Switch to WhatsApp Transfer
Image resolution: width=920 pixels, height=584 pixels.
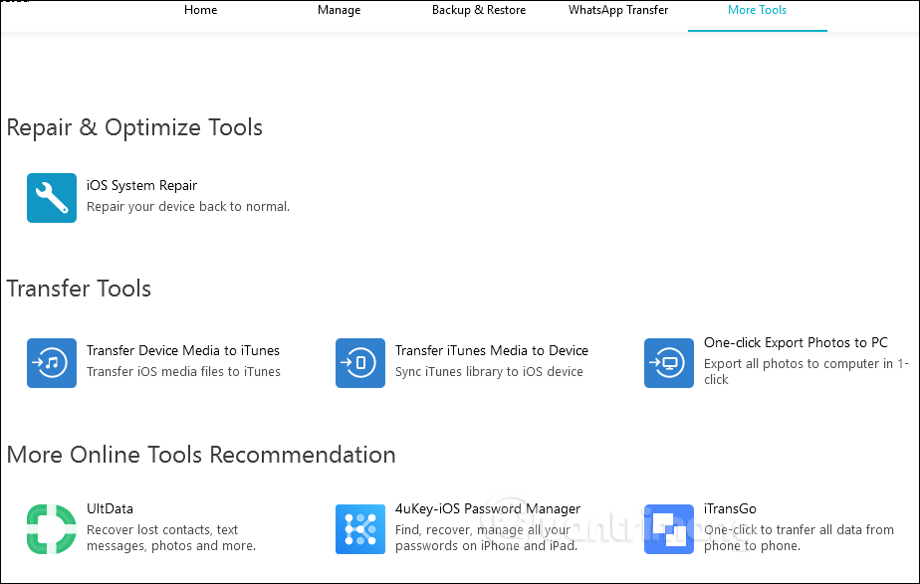click(x=617, y=10)
